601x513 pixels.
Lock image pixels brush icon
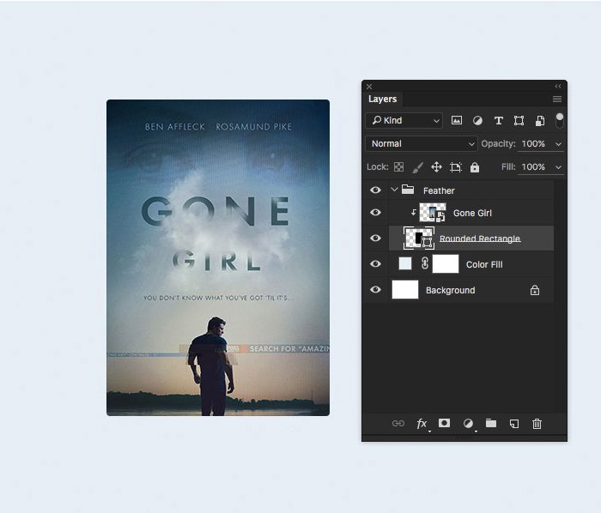pos(418,167)
